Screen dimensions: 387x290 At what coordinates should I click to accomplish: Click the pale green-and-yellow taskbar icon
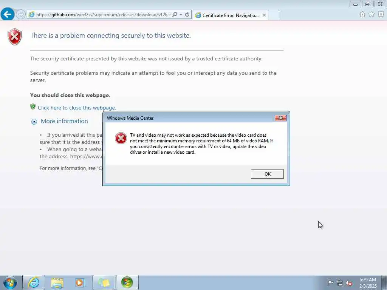click(x=104, y=282)
